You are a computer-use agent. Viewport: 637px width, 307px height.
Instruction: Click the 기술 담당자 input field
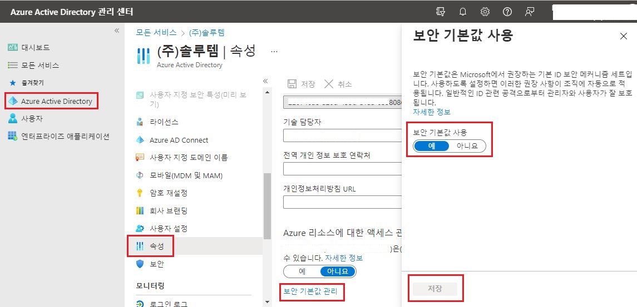tap(342, 135)
